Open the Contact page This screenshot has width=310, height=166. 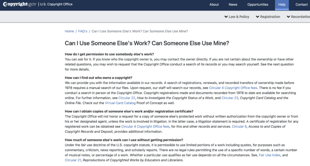(301, 5)
